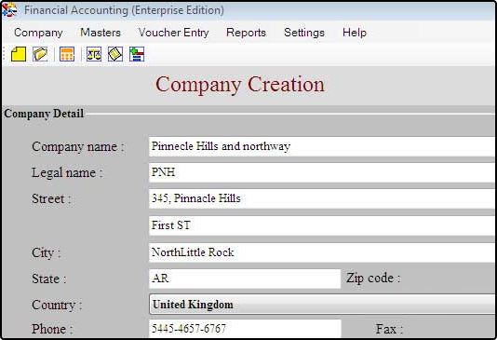Click the orange calendar grid toolbar icon

[67, 54]
